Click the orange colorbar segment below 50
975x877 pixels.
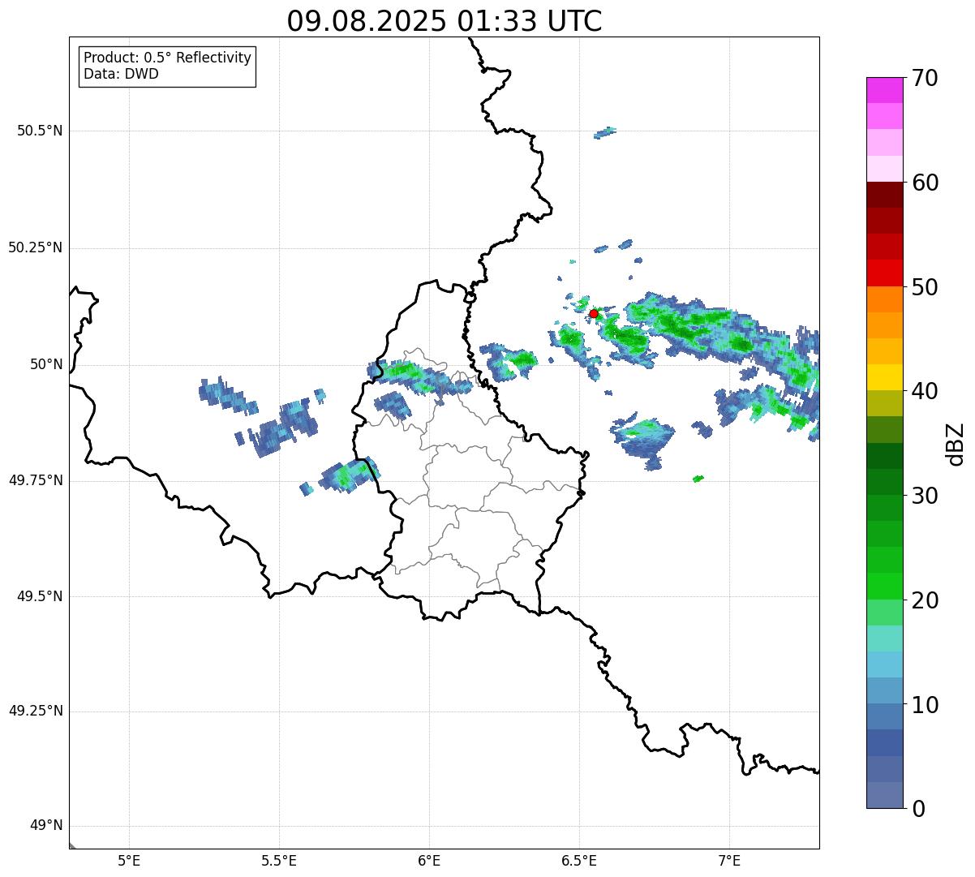coord(884,299)
